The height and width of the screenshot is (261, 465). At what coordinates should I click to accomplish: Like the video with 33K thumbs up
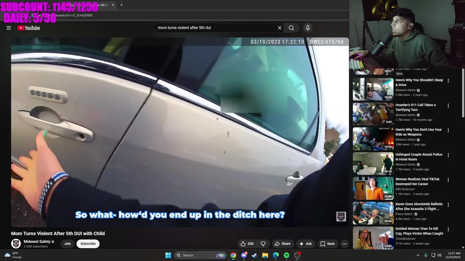[247, 244]
